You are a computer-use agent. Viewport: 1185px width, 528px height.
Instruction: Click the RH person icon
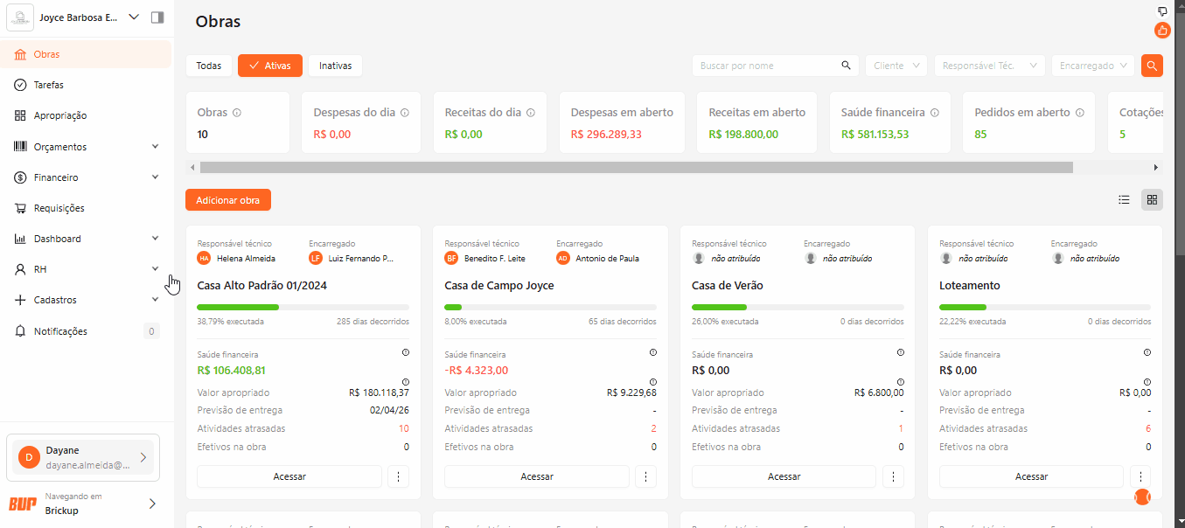point(20,269)
